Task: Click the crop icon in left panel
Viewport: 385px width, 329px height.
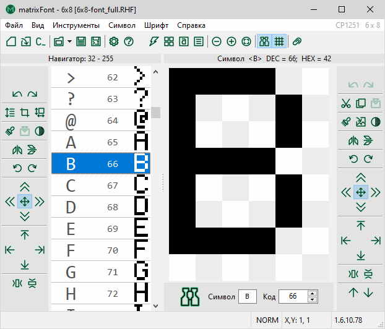Action: tap(25, 113)
